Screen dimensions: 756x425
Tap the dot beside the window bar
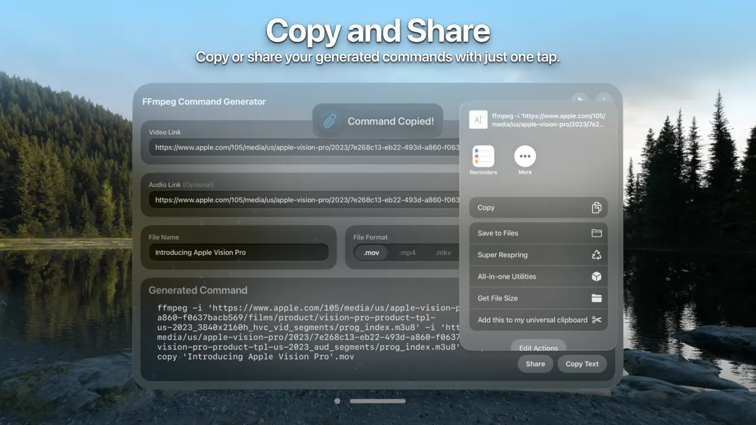(337, 401)
